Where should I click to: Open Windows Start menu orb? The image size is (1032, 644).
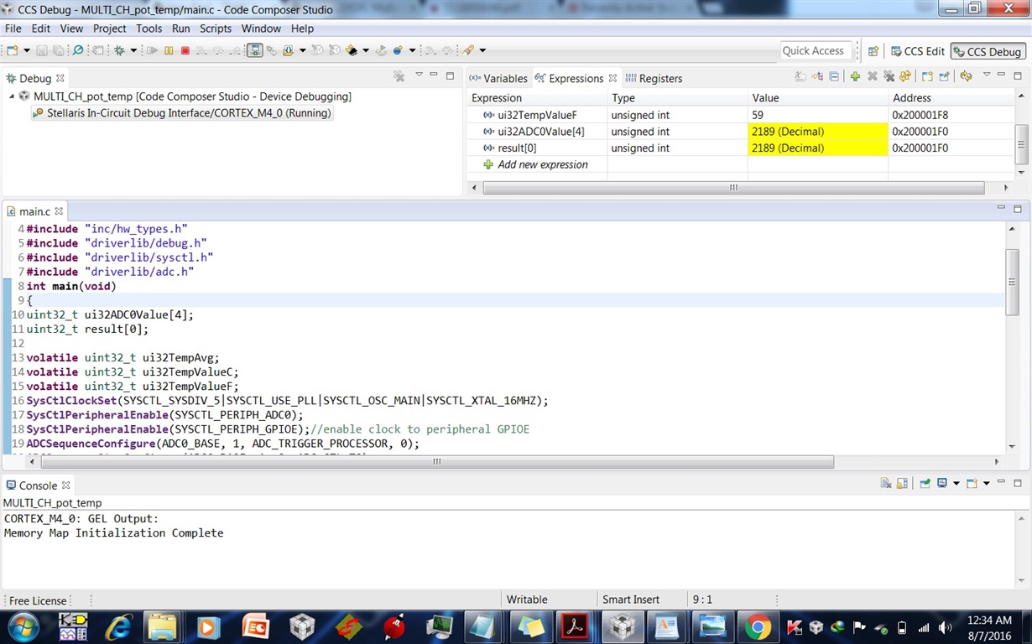[x=23, y=627]
